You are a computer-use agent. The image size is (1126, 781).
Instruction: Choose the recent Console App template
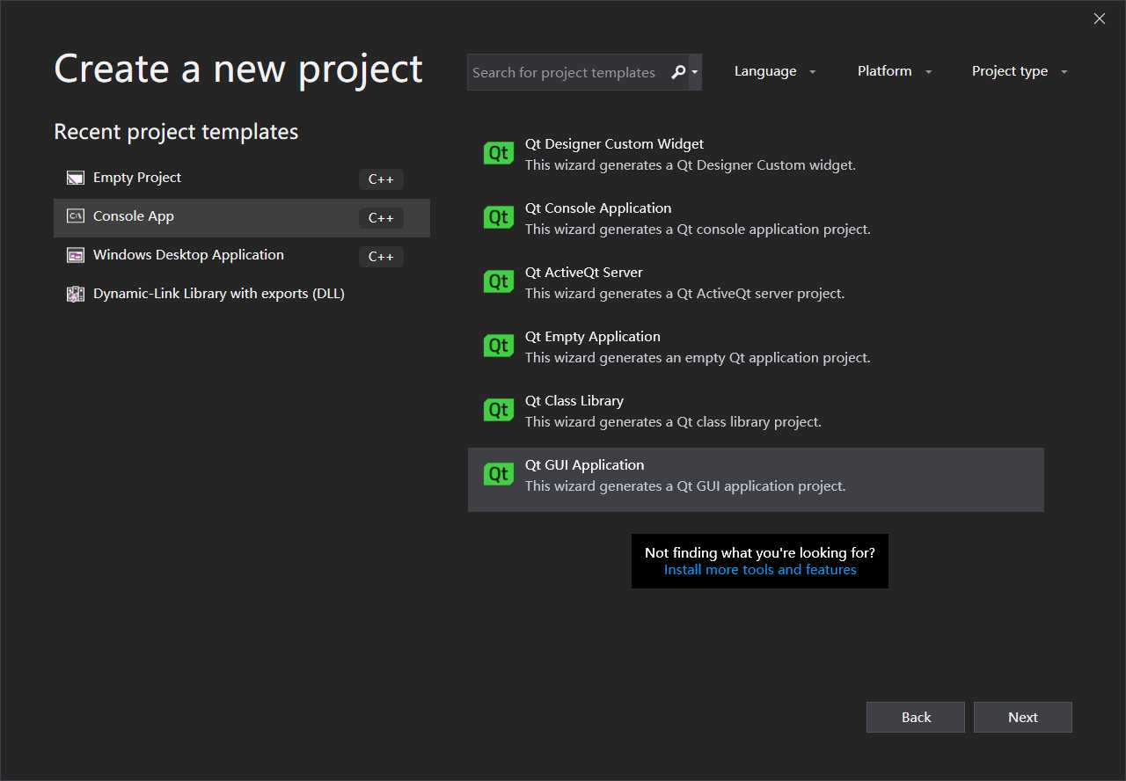coord(242,217)
